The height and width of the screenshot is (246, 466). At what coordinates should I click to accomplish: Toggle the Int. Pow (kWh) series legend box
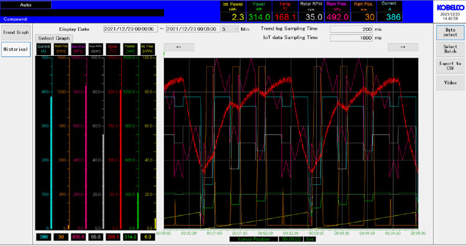[148, 49]
